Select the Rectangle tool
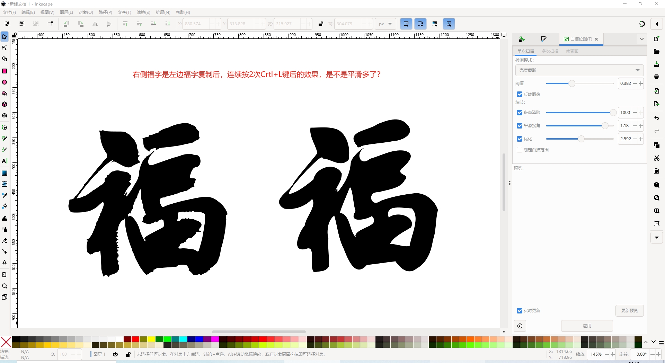 point(5,71)
